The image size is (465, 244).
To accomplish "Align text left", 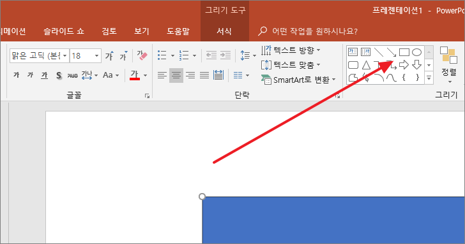I will click(x=162, y=75).
